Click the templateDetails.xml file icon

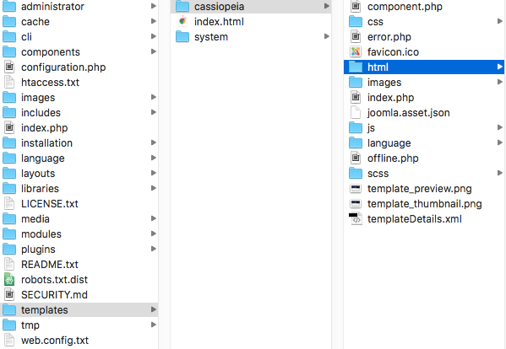tap(356, 219)
